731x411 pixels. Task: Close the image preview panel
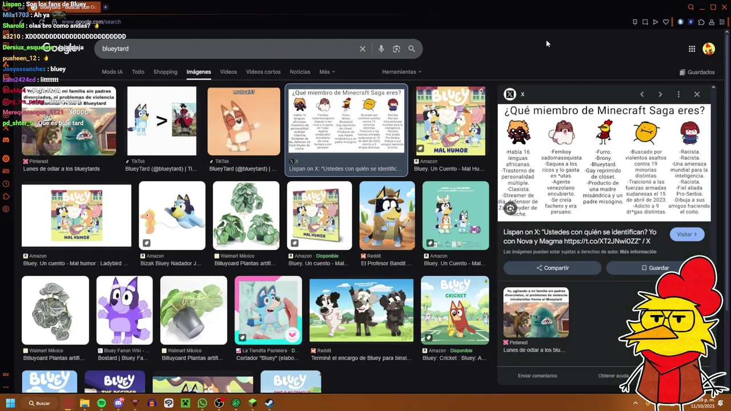[697, 94]
